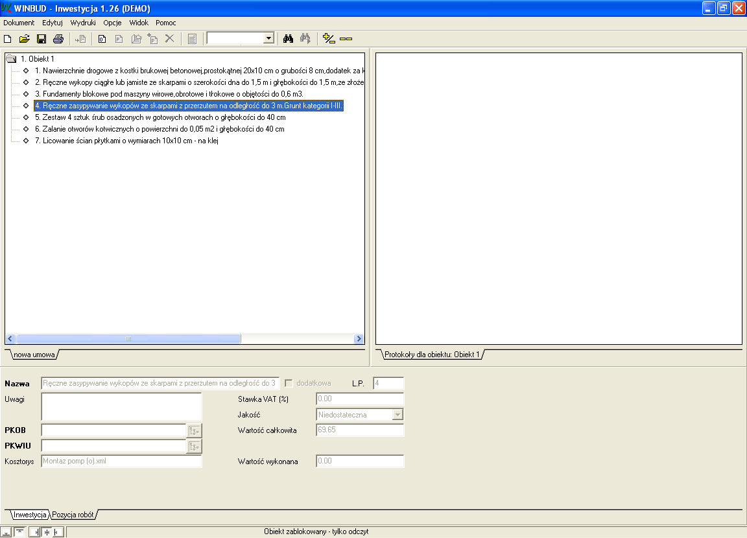The width and height of the screenshot is (747, 538).
Task: Click the browse button next to PKWIU
Action: coord(195,446)
